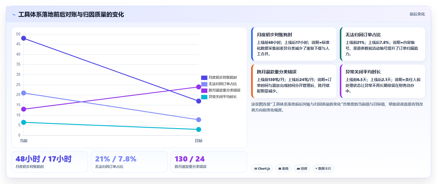Click the teal 6.5 data point at 当前
Image resolution: width=437 pixels, height=184 pixels.
(x=23, y=122)
